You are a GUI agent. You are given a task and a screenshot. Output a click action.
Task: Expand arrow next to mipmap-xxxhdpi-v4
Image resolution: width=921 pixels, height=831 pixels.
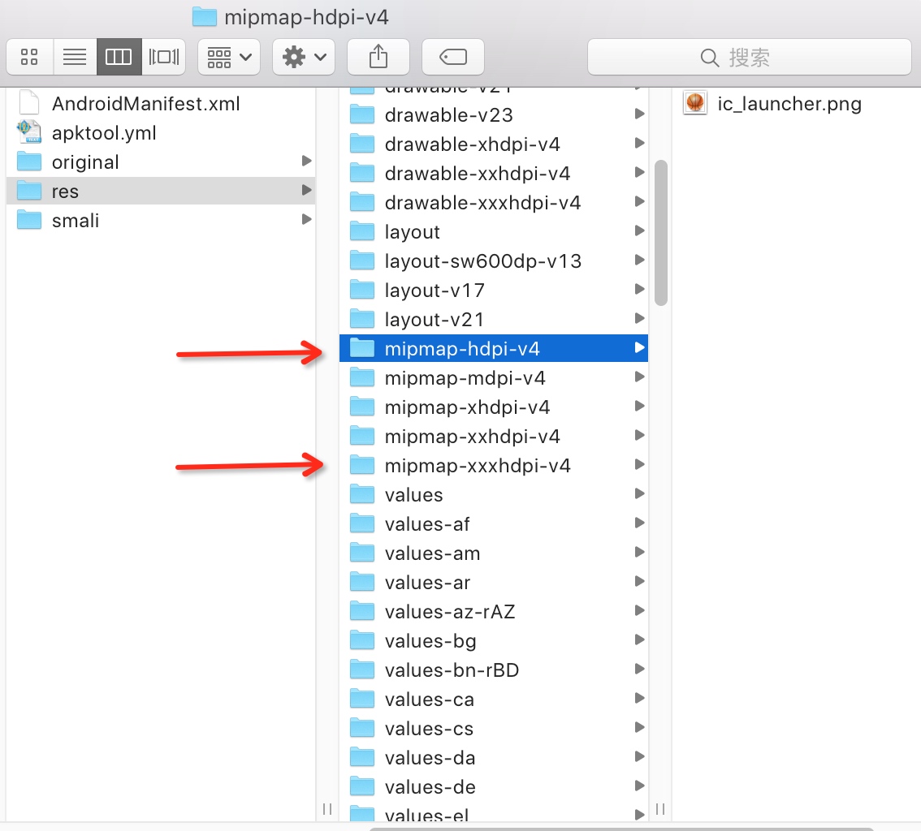640,465
